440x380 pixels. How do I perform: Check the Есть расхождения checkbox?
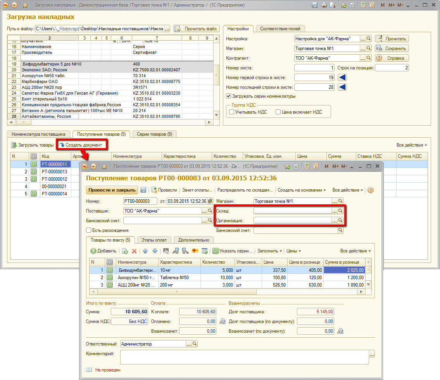[89, 230]
